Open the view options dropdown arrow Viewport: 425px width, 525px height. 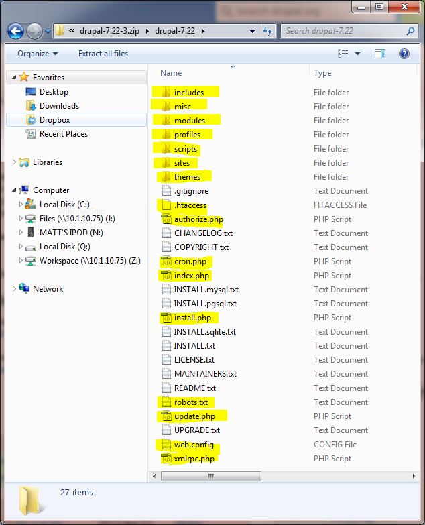click(357, 54)
